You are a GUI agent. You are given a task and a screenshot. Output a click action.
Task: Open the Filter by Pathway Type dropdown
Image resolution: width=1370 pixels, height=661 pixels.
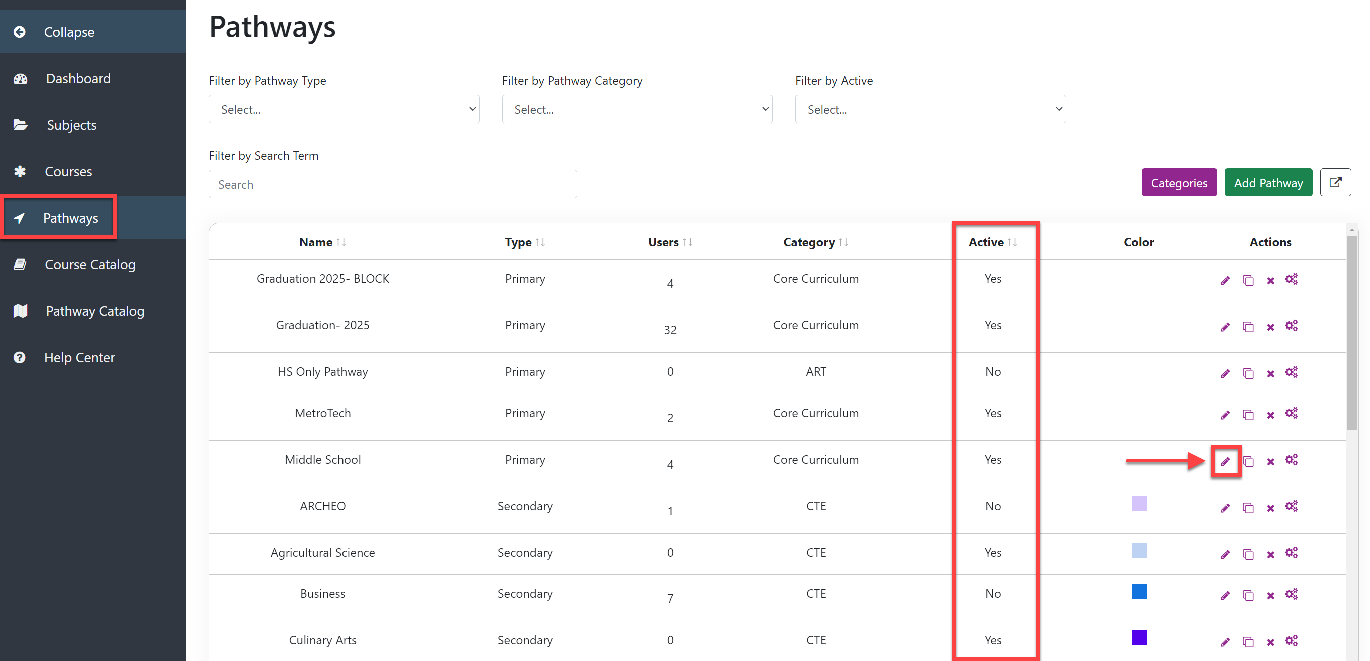[344, 109]
